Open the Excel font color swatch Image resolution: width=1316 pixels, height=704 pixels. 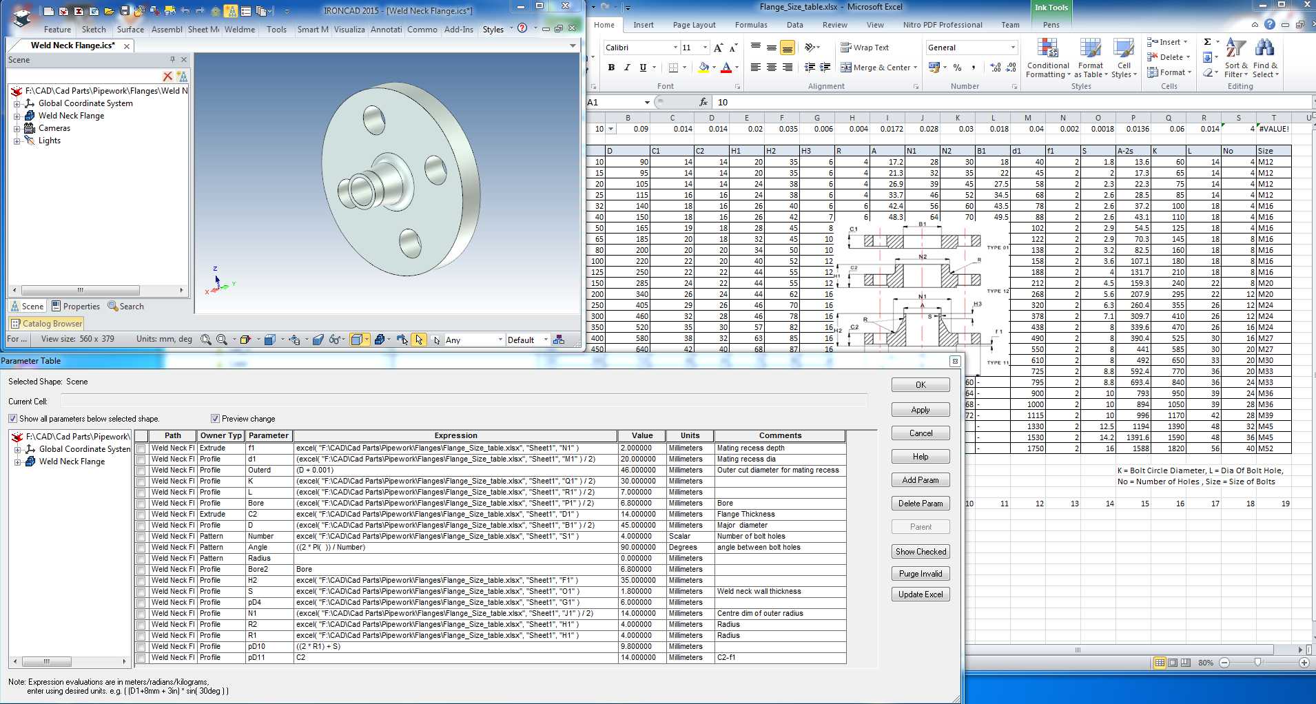(x=726, y=68)
